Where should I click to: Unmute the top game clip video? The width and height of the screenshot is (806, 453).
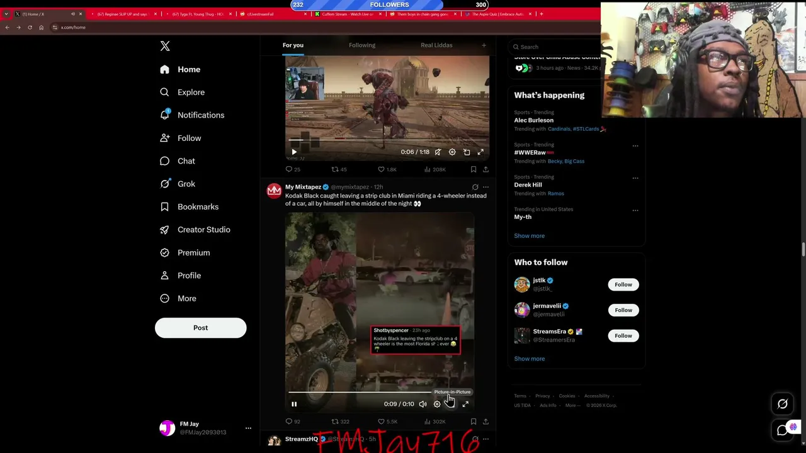[x=438, y=152]
